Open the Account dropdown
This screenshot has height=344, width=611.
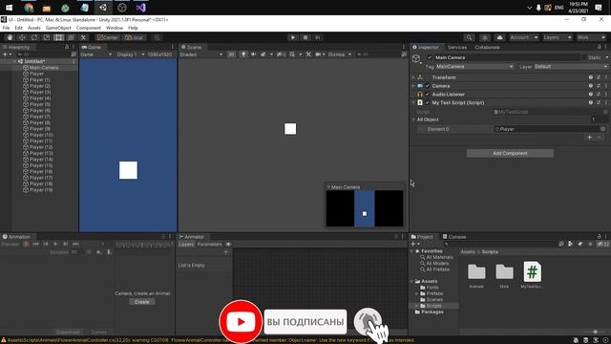[x=523, y=37]
